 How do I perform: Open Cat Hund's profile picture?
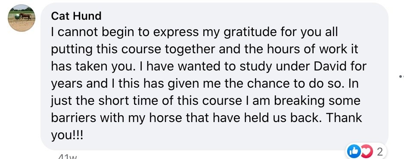pos(22,18)
